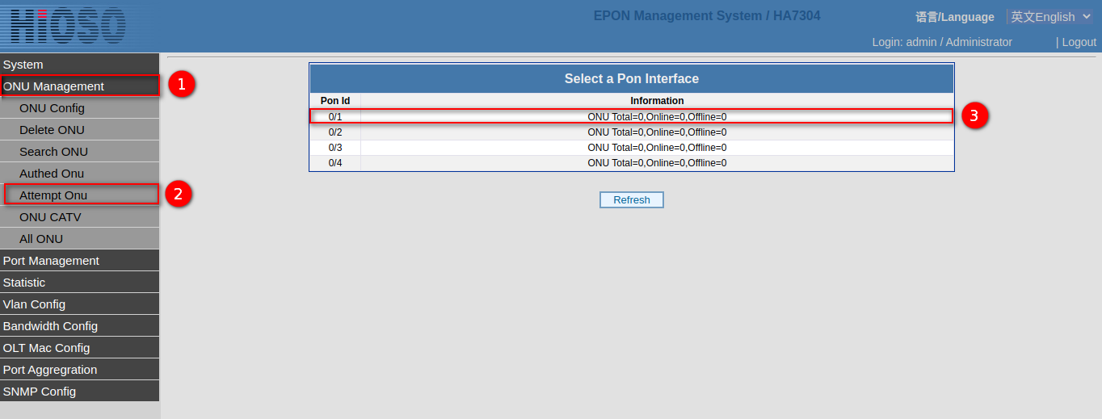Open the Authed Onu page
Screen dimensions: 1102x419
[52, 174]
